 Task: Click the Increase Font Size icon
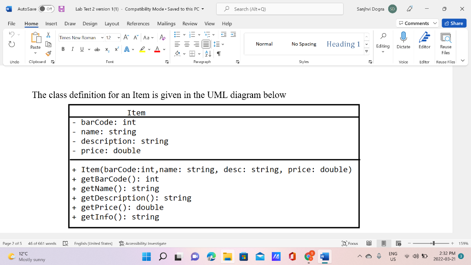(x=125, y=37)
